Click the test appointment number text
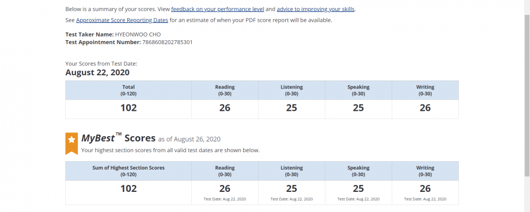Viewport: 530px width, 212px height. tap(167, 42)
